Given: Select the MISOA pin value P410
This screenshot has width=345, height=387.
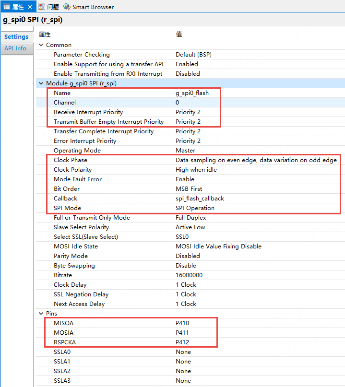Looking at the screenshot, I should pos(182,323).
